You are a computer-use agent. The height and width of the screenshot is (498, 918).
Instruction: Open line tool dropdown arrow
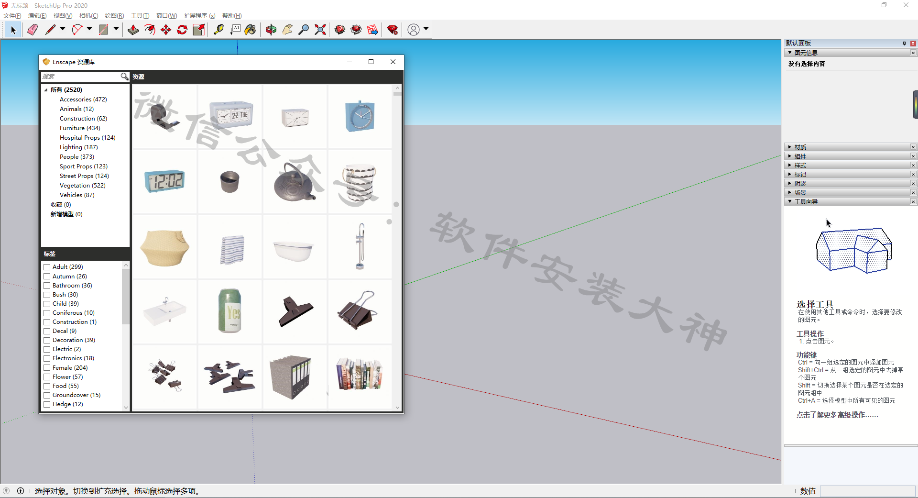[x=63, y=29]
